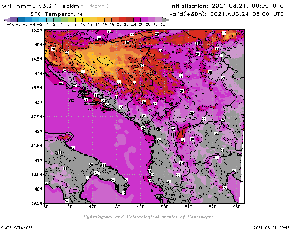The width and height of the screenshot is (297, 230).
Task: Click the 19E longitude axis label
Action: coord(141,207)
